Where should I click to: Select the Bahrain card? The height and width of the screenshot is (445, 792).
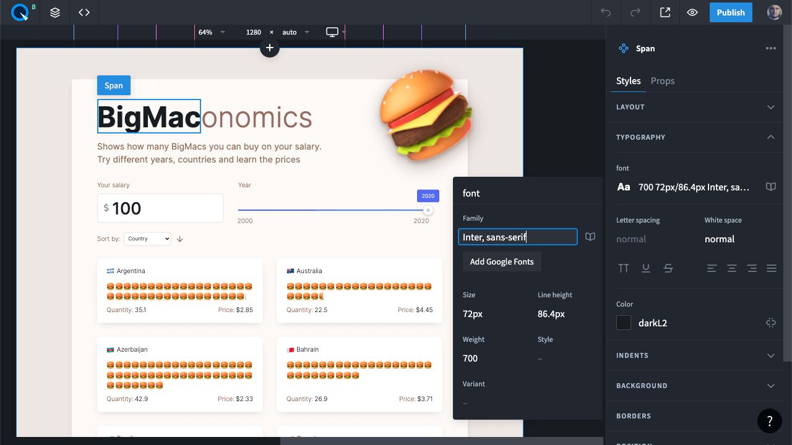359,375
